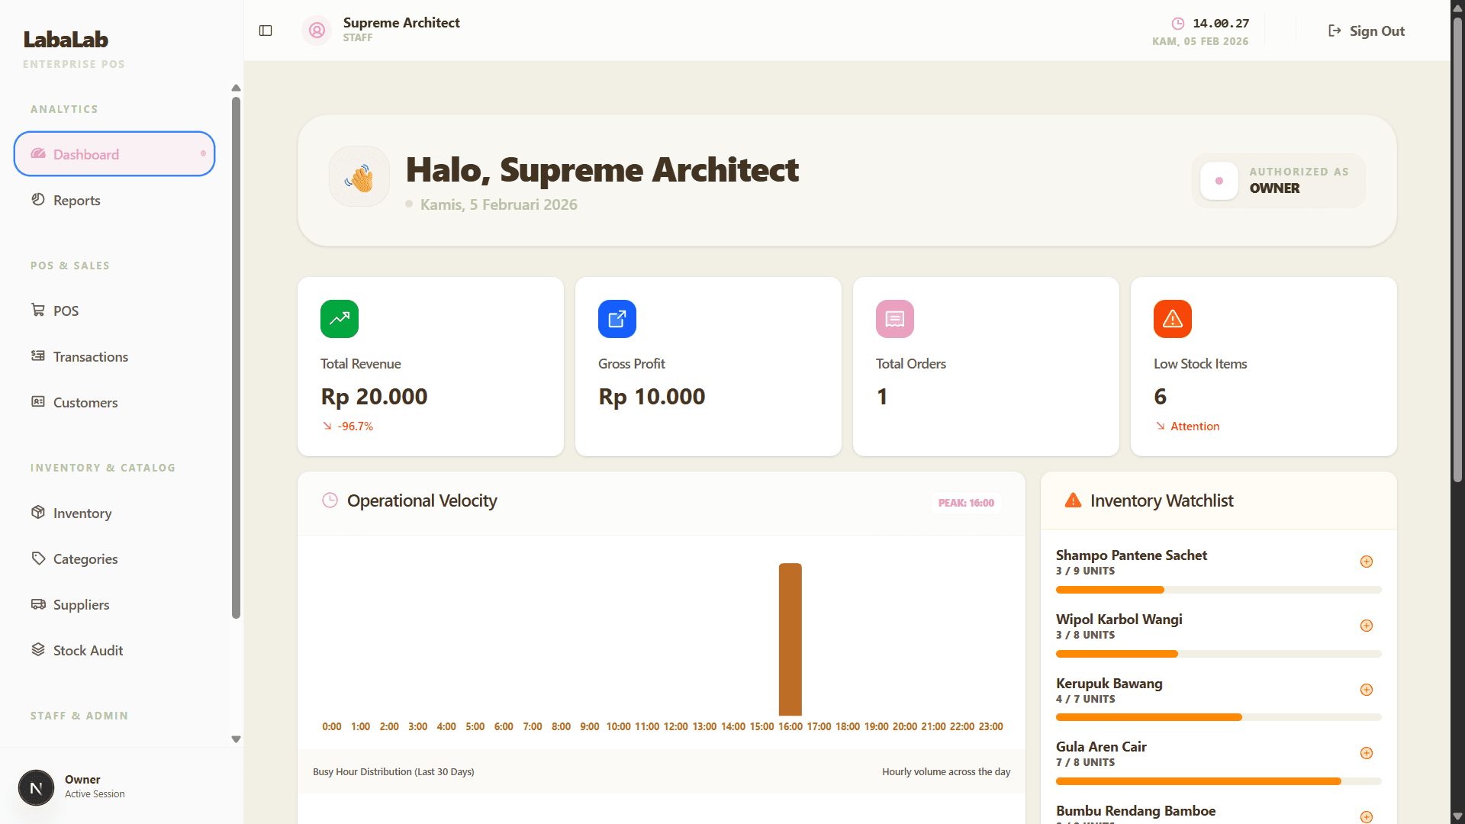The height and width of the screenshot is (824, 1465).
Task: Open the Reports page
Action: click(114, 200)
